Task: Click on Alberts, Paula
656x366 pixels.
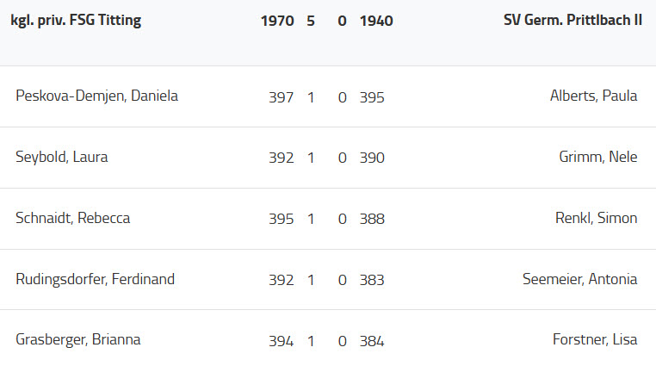Action: pyautogui.click(x=593, y=96)
